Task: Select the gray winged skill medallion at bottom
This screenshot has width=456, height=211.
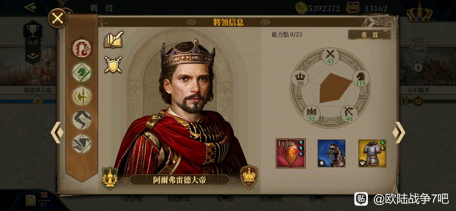Action: tap(82, 143)
